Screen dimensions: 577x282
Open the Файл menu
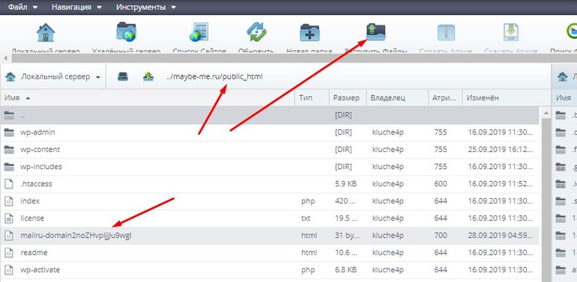tap(22, 7)
